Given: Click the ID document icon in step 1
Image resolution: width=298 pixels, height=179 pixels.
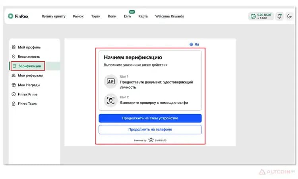Looking at the screenshot, I should (110, 82).
